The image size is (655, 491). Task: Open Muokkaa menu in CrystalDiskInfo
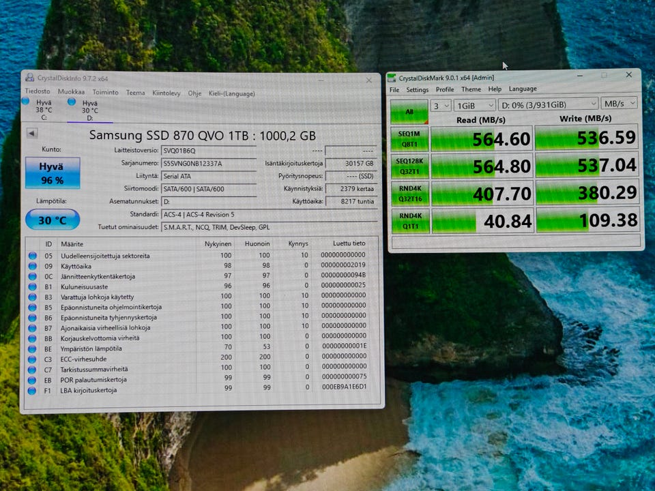click(x=71, y=91)
